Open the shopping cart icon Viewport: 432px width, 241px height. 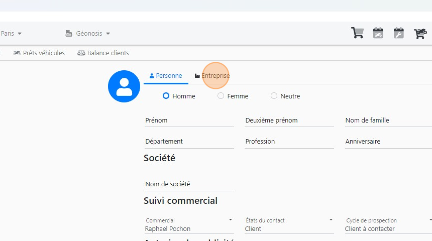pos(357,33)
